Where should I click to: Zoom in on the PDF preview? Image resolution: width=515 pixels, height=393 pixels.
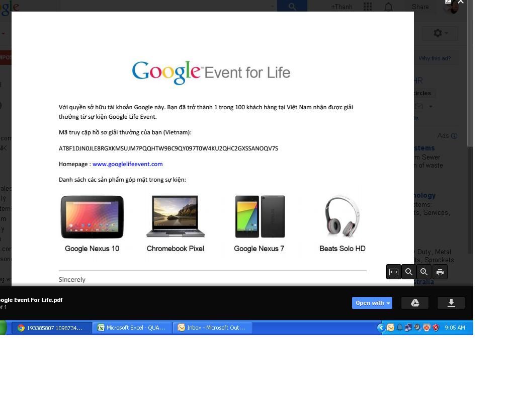click(424, 272)
